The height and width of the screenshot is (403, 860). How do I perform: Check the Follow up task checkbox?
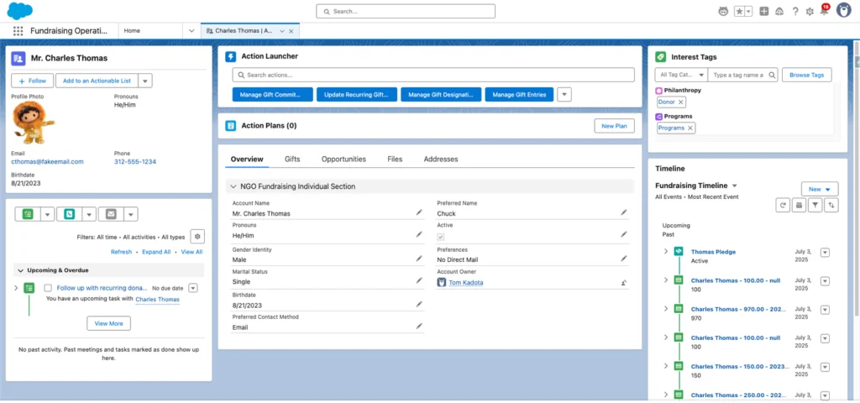(x=49, y=288)
